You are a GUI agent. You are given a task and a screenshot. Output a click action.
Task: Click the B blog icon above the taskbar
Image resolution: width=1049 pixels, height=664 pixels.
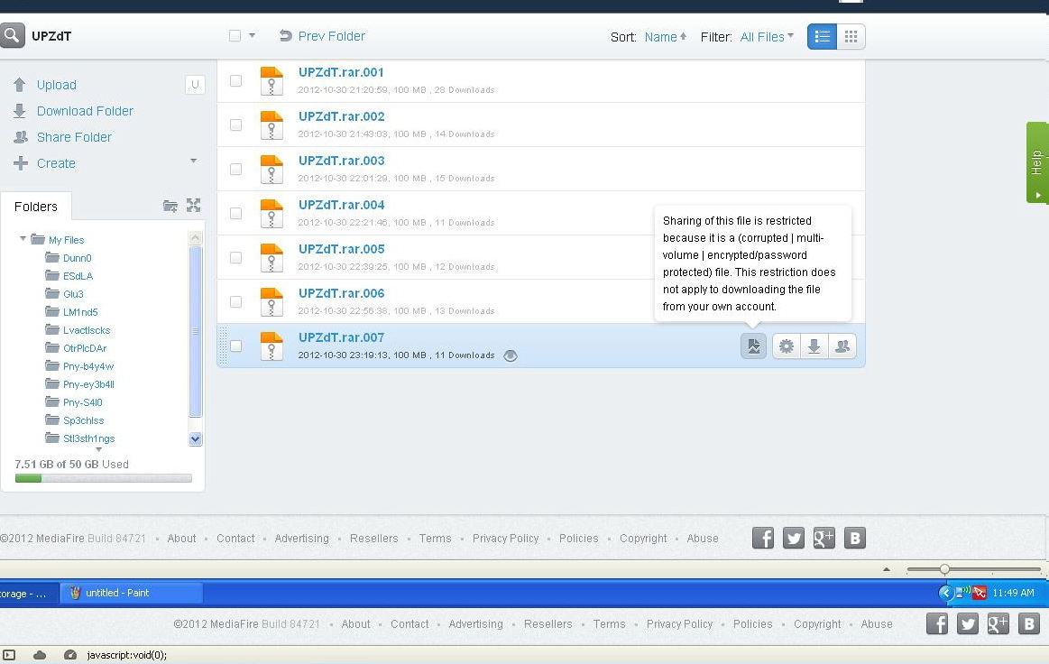pos(855,538)
